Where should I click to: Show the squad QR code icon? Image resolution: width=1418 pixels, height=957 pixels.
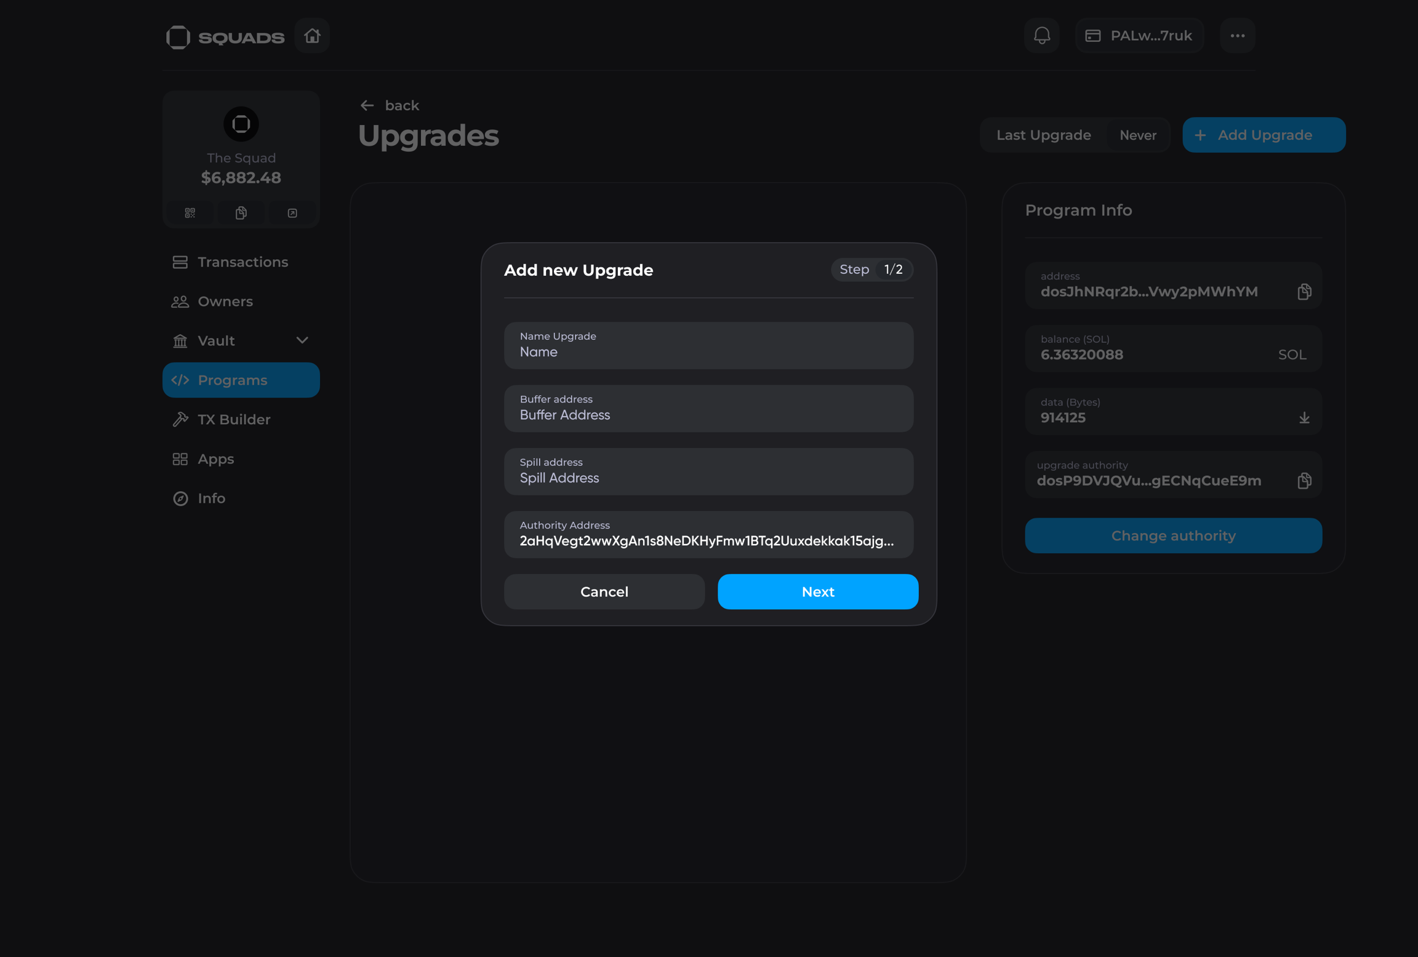coord(190,213)
